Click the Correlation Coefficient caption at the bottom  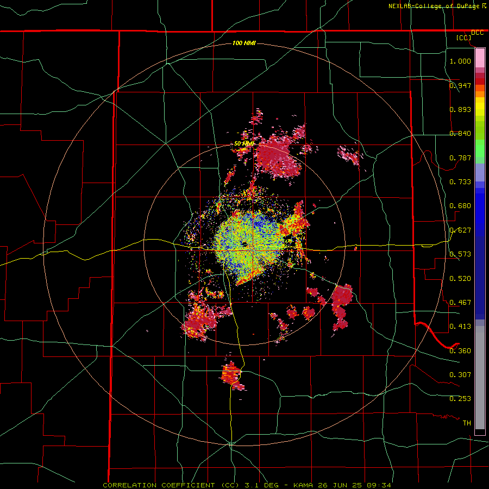(x=246, y=485)
